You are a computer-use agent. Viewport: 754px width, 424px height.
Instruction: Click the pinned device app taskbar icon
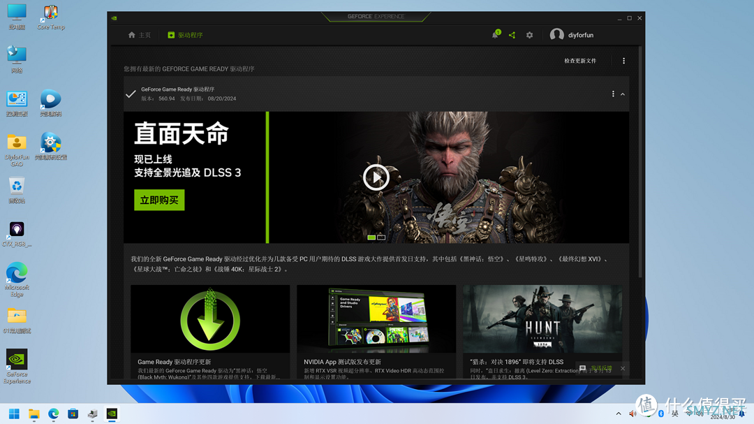click(x=92, y=414)
